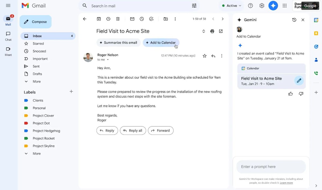Image resolution: width=322 pixels, height=190 pixels.
Task: Click the blue Gemini sparkle button
Action: click(273, 6)
